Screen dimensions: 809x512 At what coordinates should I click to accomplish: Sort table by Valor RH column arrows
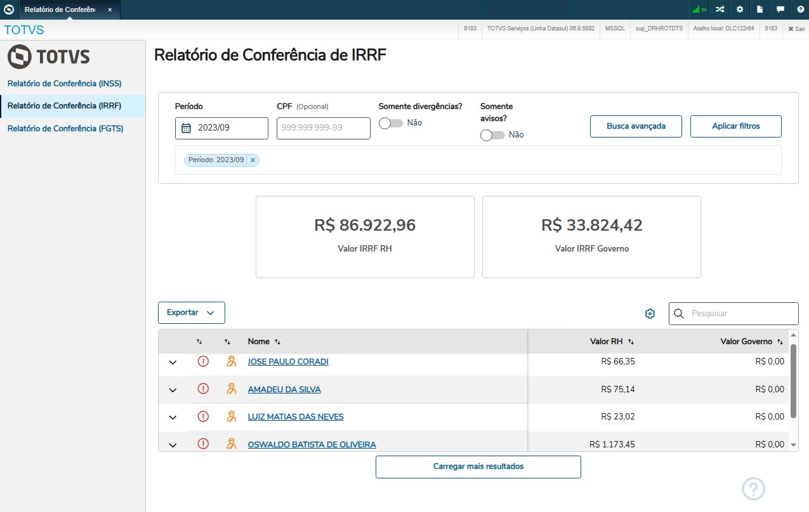pyautogui.click(x=631, y=342)
